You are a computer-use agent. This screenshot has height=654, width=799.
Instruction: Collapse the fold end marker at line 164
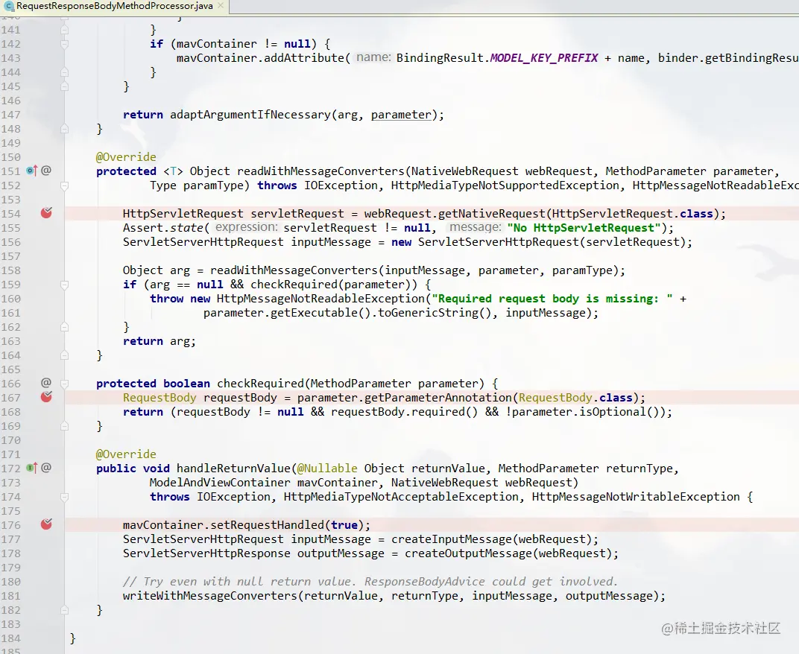tap(64, 355)
